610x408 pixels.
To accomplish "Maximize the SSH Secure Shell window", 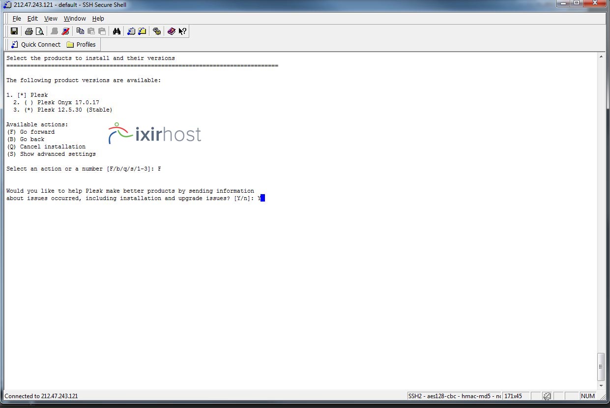I will click(577, 3).
